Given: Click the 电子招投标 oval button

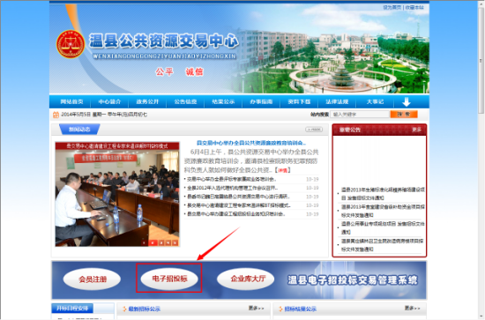Looking at the screenshot, I should tap(169, 279).
